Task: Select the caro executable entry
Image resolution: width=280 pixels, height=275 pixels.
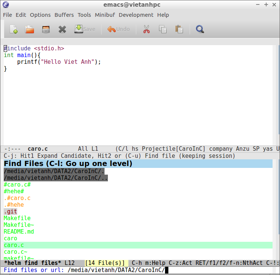Action: click(x=10, y=238)
